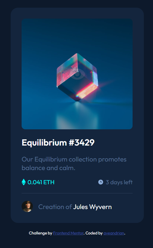The width and height of the screenshot is (153, 248).
Task: Click the eye view icon on the cube image
Action: pyautogui.click(x=77, y=74)
